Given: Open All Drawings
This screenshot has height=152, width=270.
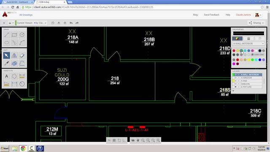Looking at the screenshot, I should 26,15.
